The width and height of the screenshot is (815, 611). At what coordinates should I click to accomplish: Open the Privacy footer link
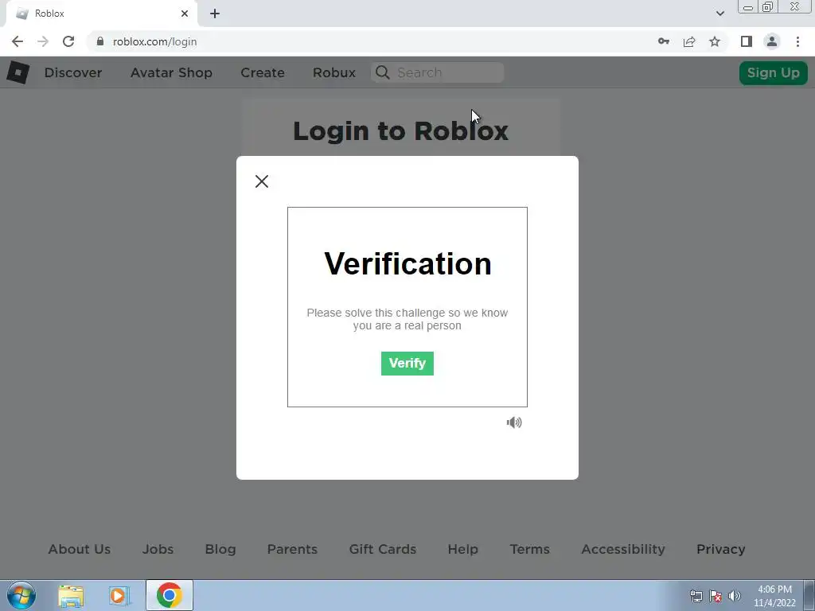click(x=720, y=549)
